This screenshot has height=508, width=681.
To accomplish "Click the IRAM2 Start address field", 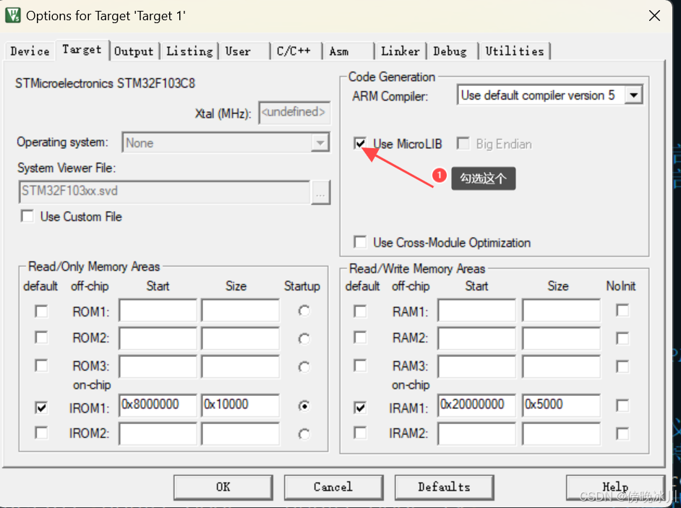I will 476,434.
